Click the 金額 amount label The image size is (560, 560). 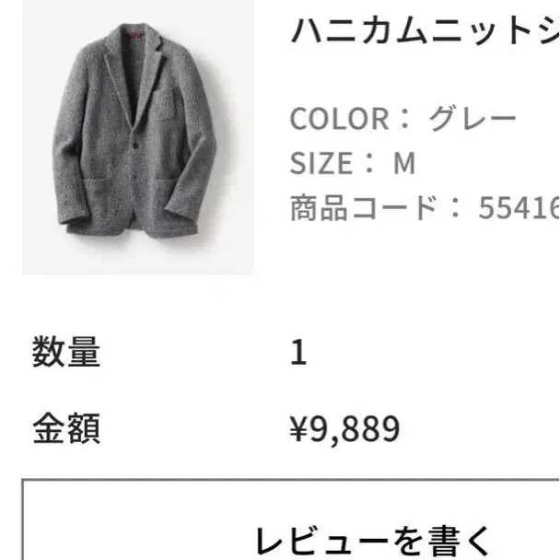click(x=66, y=428)
